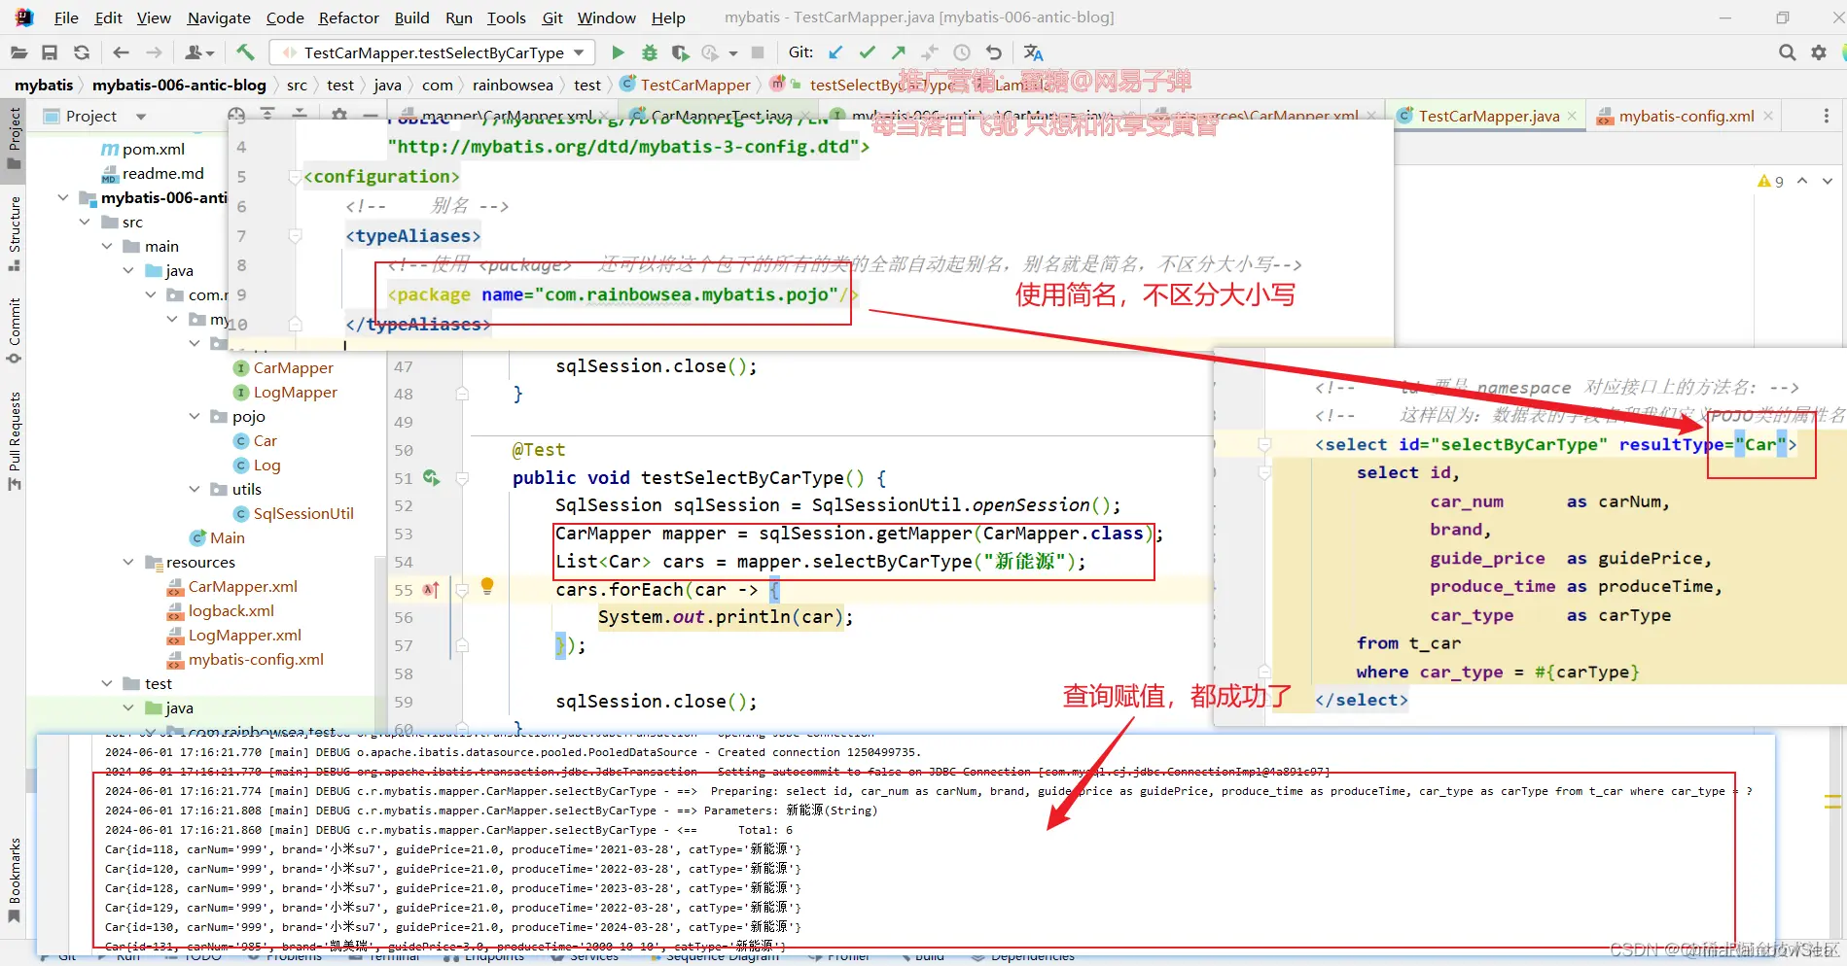Collapse the main folder node
The height and width of the screenshot is (966, 1847).
tap(107, 246)
